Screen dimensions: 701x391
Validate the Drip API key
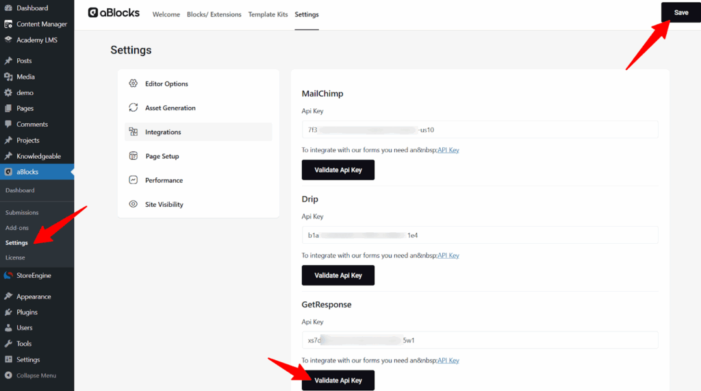pyautogui.click(x=338, y=275)
